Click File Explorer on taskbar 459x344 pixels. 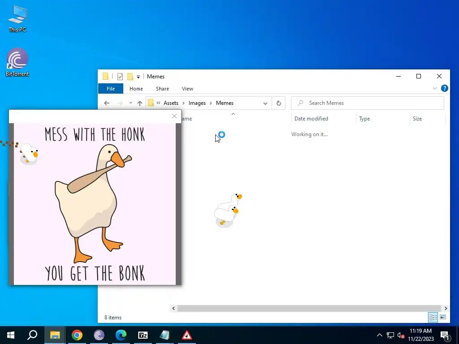pos(55,335)
